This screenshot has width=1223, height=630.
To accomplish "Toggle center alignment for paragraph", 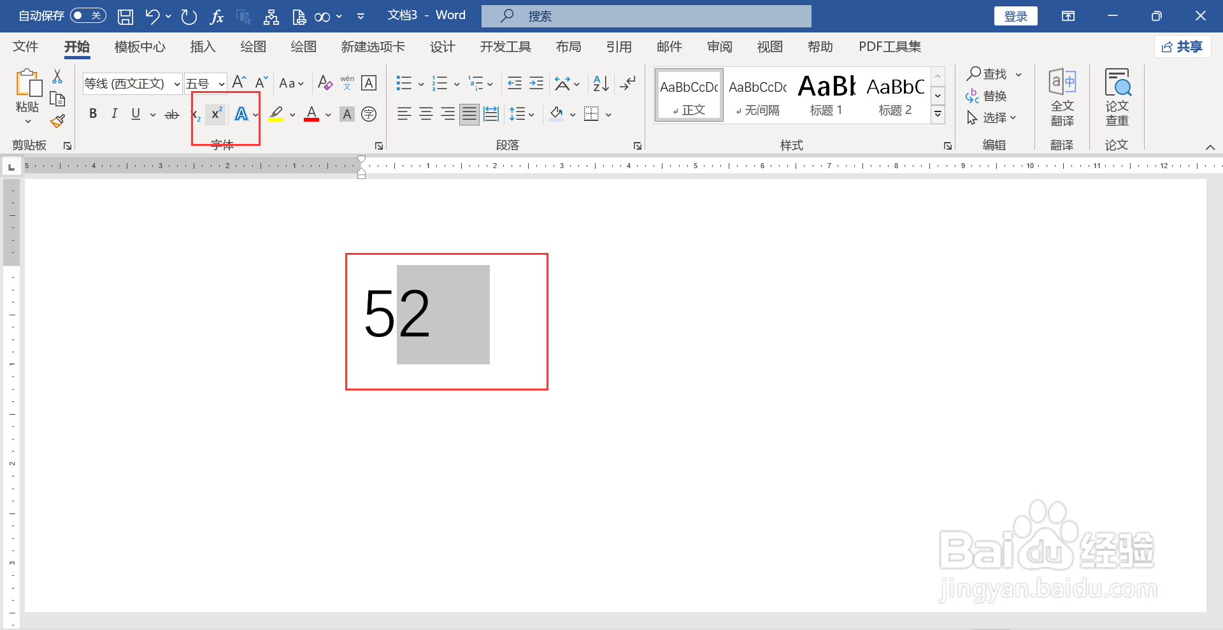I will pos(426,113).
